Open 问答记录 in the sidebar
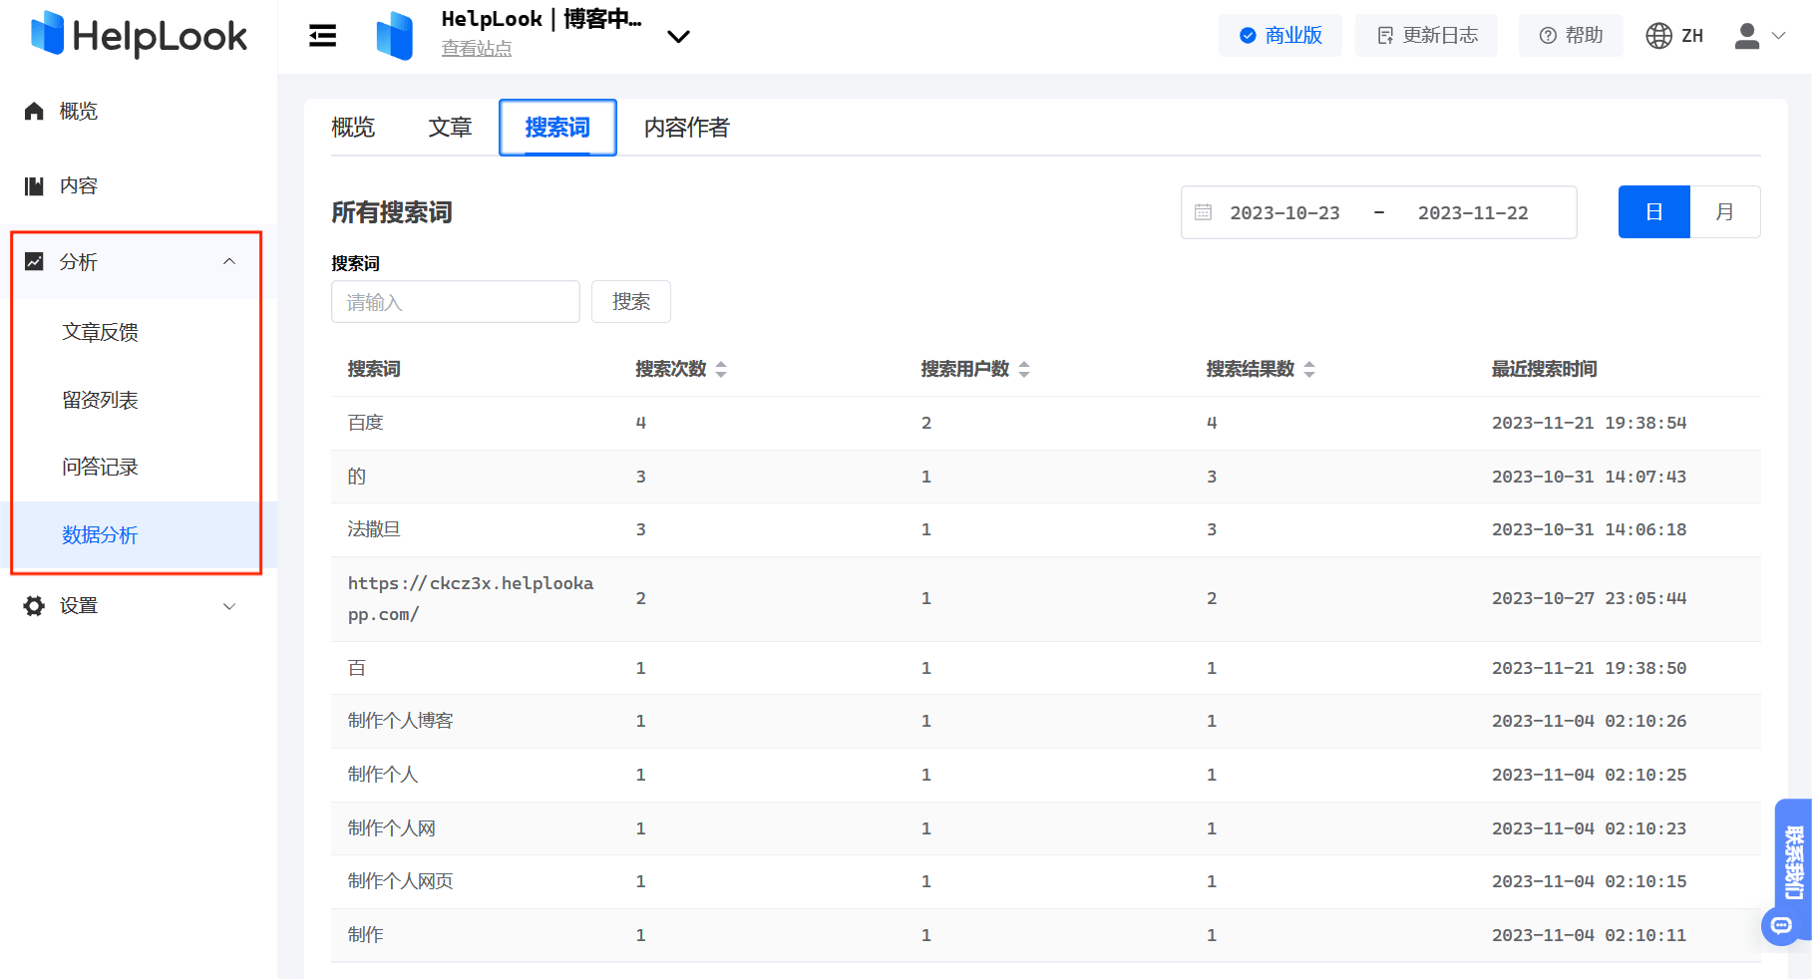The width and height of the screenshot is (1812, 979). click(100, 467)
